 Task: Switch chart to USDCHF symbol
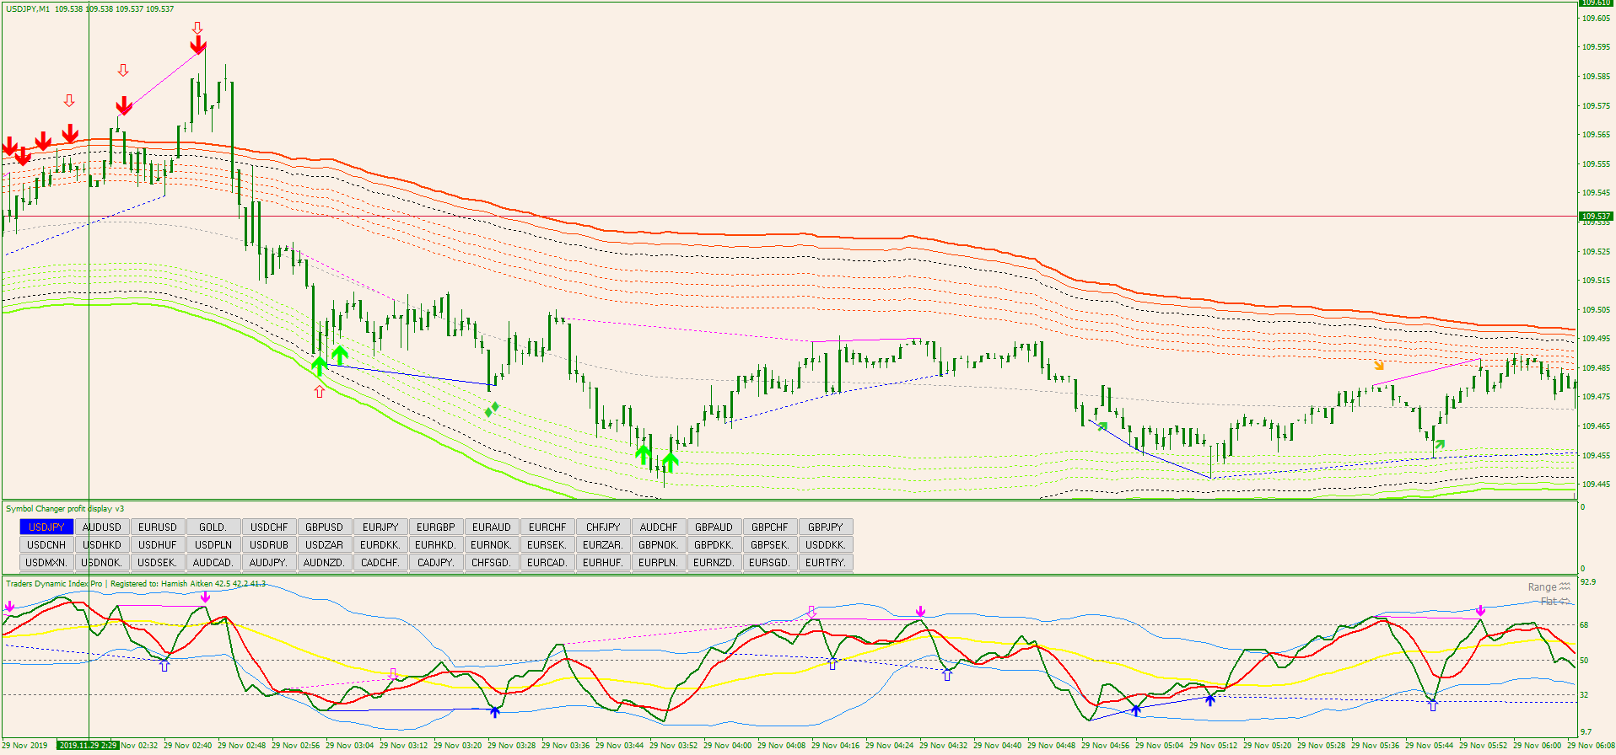pos(269,527)
